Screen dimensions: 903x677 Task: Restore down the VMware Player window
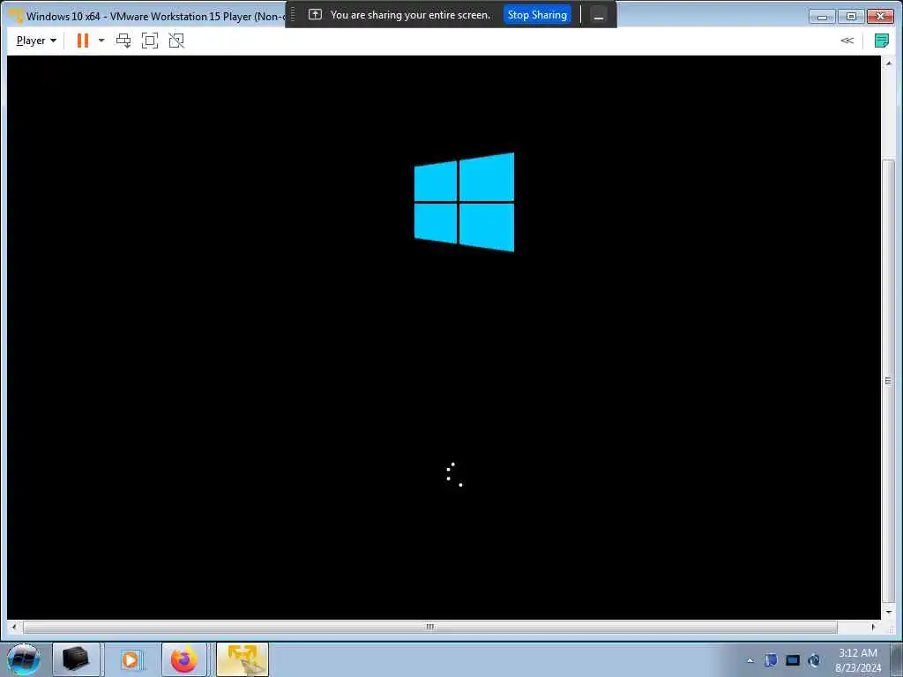click(x=851, y=16)
